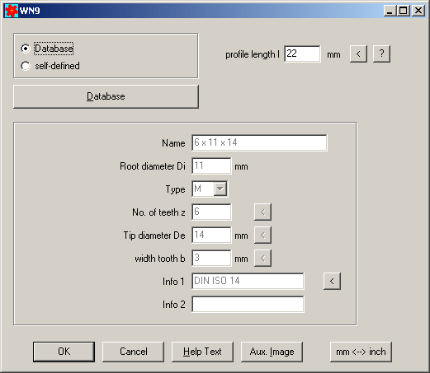Click the '<' button beside width tooth b
This screenshot has width=430, height=373.
click(x=262, y=258)
